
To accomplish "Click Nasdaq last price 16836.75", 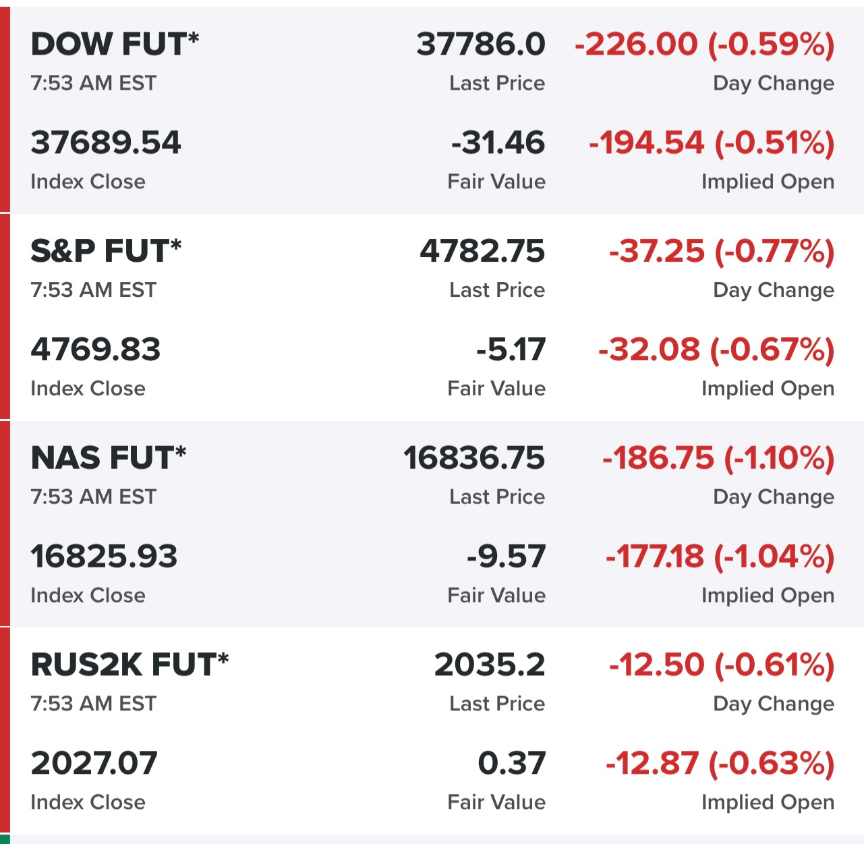I will tap(474, 458).
